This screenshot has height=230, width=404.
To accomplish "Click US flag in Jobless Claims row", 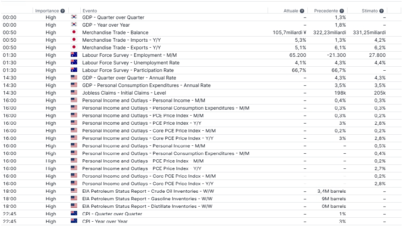I will point(74,93).
